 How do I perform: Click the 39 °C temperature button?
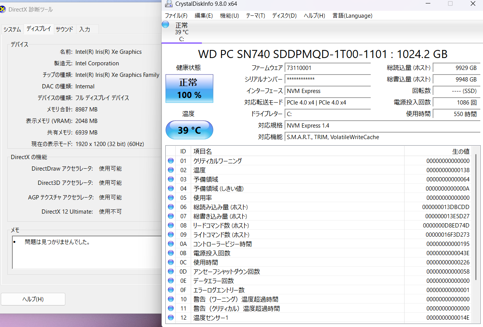pos(189,130)
